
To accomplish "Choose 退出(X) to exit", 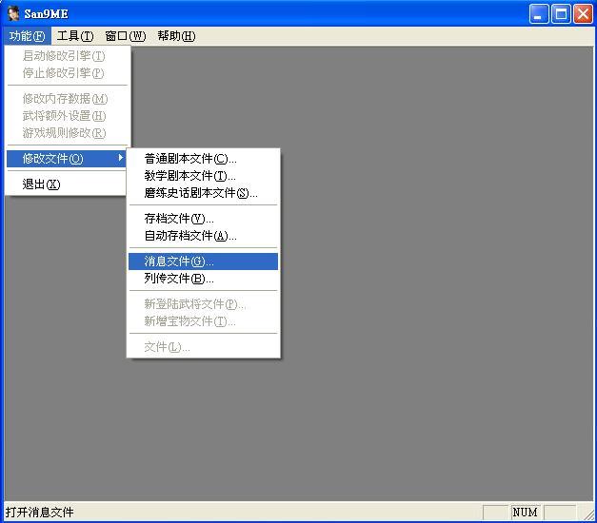I will click(x=67, y=184).
